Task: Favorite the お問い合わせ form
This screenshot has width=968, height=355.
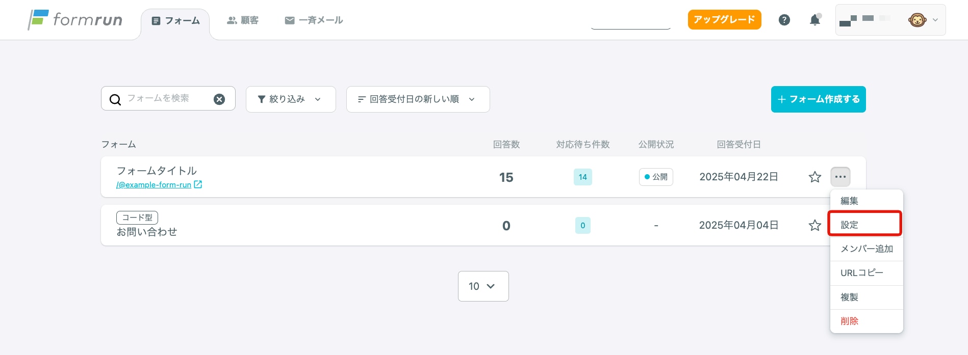Action: click(x=814, y=225)
